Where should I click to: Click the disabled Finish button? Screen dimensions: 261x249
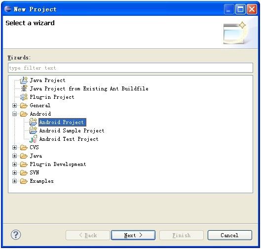(182, 235)
